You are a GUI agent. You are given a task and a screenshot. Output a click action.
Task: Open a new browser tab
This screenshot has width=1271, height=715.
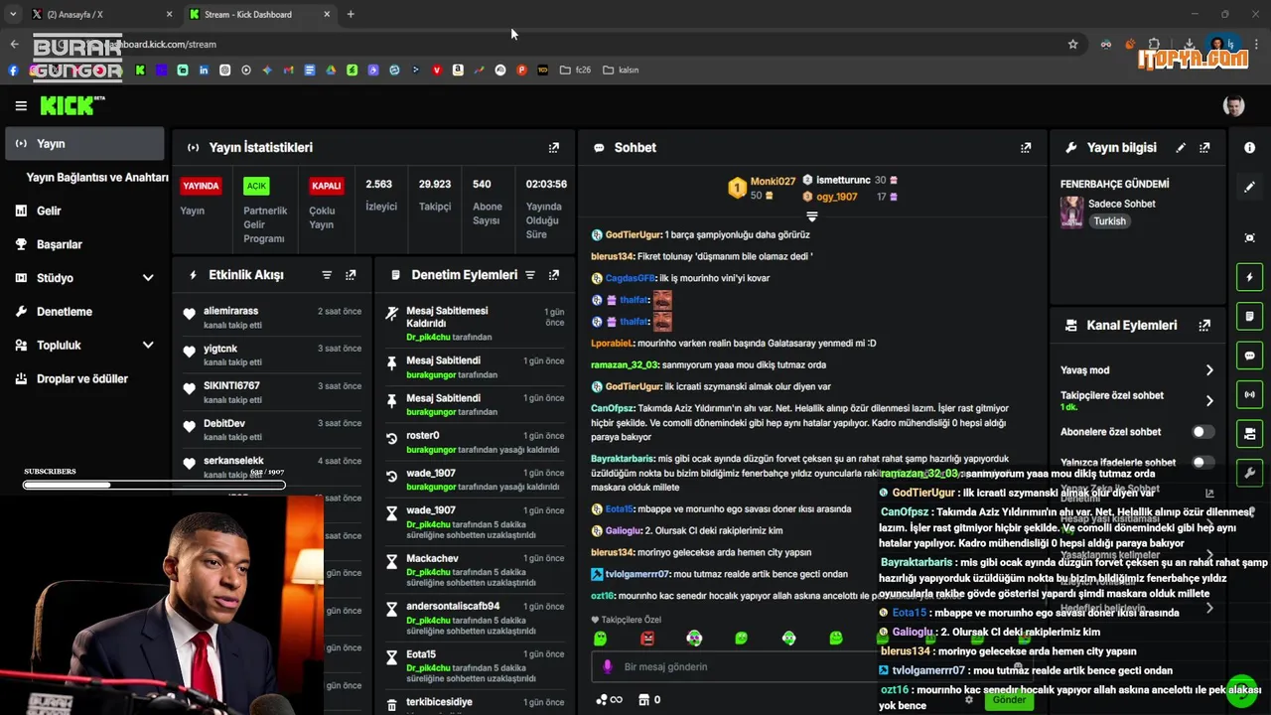(351, 14)
